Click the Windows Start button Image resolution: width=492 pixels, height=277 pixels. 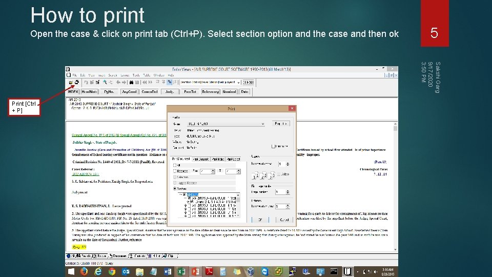[71, 271]
